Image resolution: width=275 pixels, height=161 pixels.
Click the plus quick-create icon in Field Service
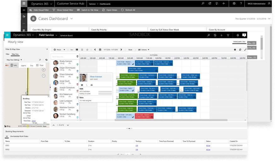click(x=221, y=35)
